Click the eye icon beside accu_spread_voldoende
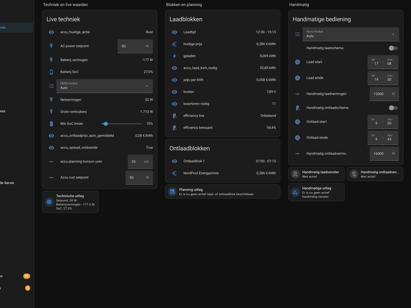The width and height of the screenshot is (411, 308). point(51,148)
